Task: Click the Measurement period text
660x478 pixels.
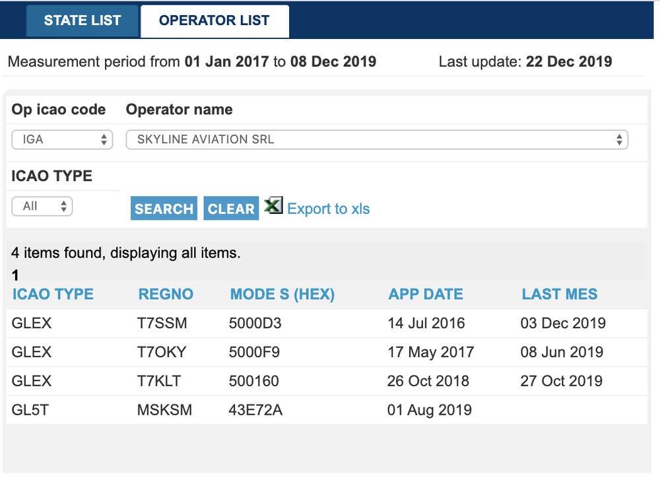Action: tap(192, 61)
